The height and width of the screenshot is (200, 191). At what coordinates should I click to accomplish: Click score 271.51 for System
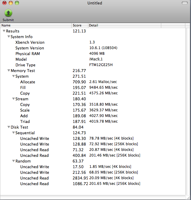tap(79, 76)
